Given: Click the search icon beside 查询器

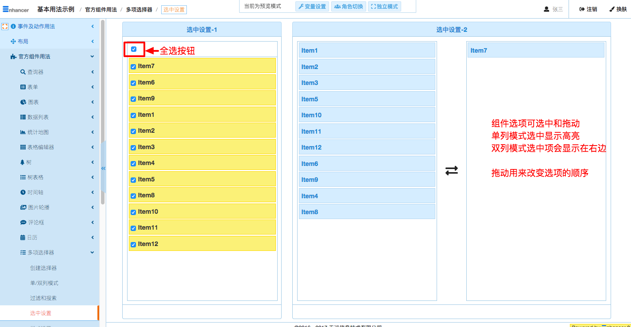Looking at the screenshot, I should [x=23, y=72].
